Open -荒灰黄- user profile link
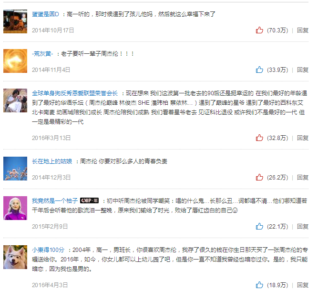 [42, 54]
